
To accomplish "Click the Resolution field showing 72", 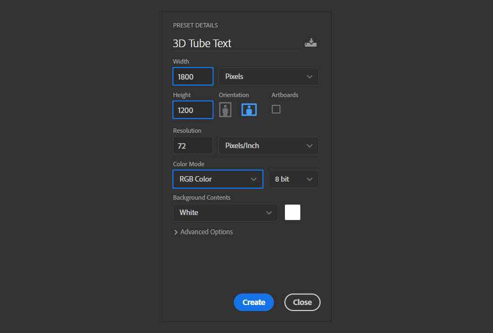I will pos(193,146).
